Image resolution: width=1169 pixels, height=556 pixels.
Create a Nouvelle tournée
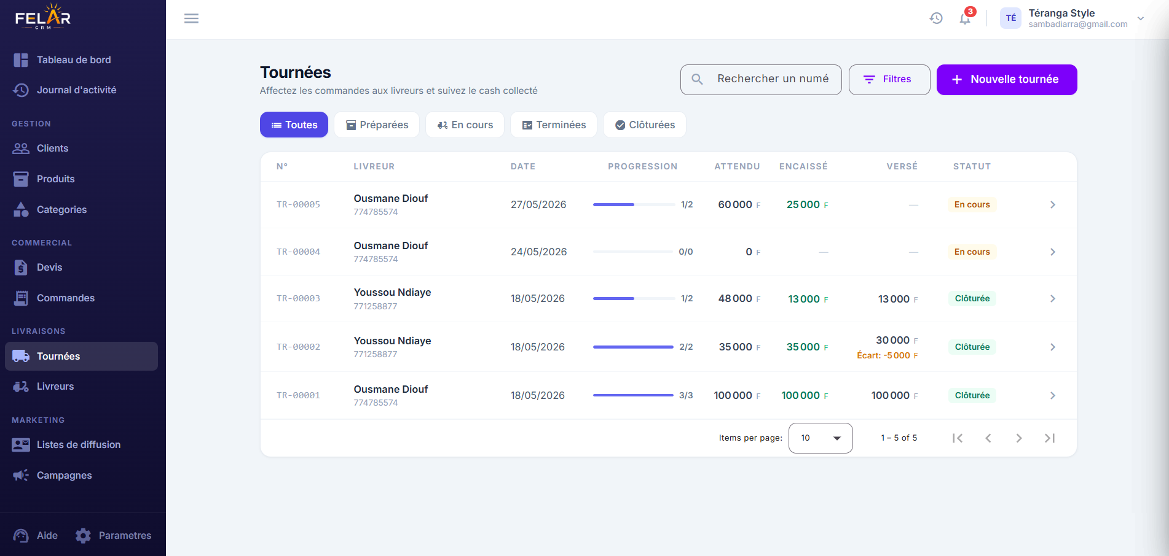[1007, 80]
